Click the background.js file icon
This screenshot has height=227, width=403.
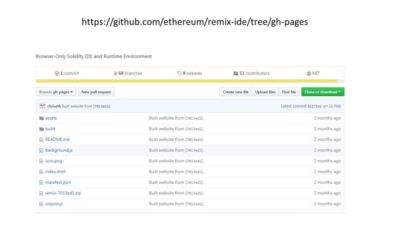tap(41, 150)
